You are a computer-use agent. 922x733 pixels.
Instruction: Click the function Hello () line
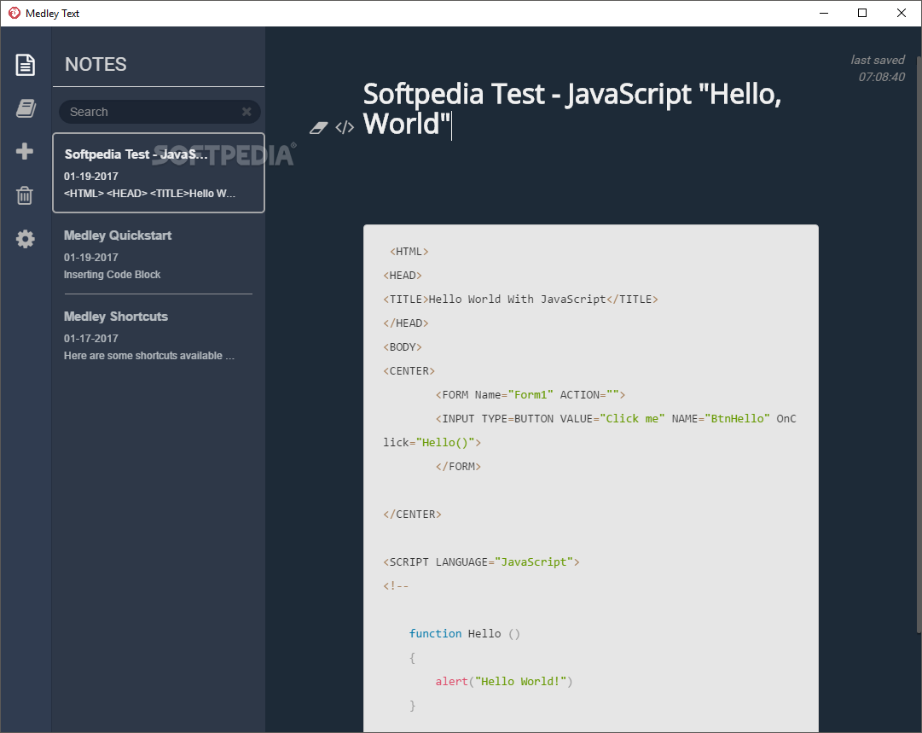465,633
